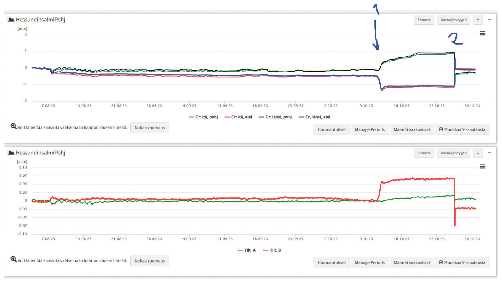Toggle Muokkaa Y-skaalausta checkbox in the top panel

441,130
